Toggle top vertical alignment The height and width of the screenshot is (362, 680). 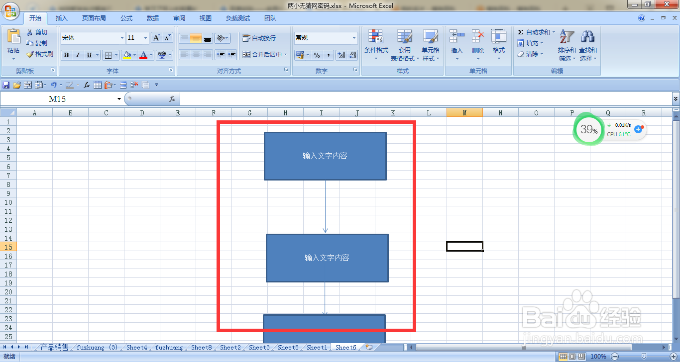(x=185, y=38)
